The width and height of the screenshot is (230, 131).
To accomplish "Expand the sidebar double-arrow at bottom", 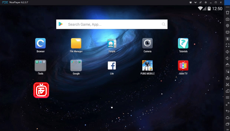I will point(228,130).
